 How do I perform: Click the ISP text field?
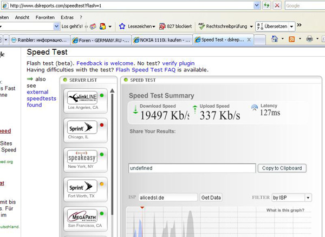tap(168, 198)
